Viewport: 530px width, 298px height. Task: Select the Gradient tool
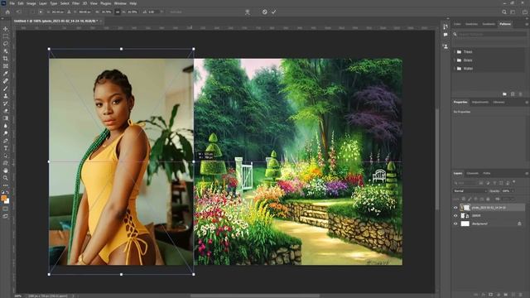6,118
